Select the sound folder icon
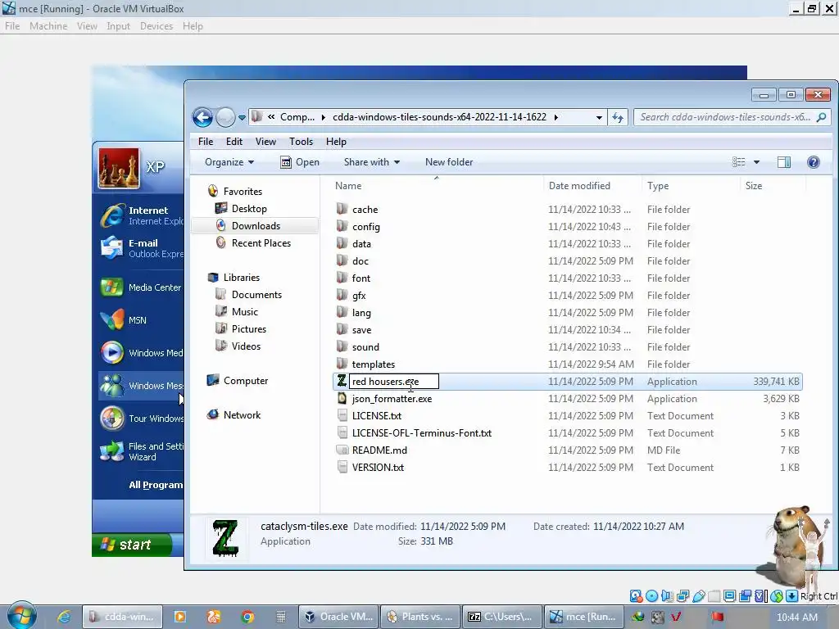 pos(342,346)
